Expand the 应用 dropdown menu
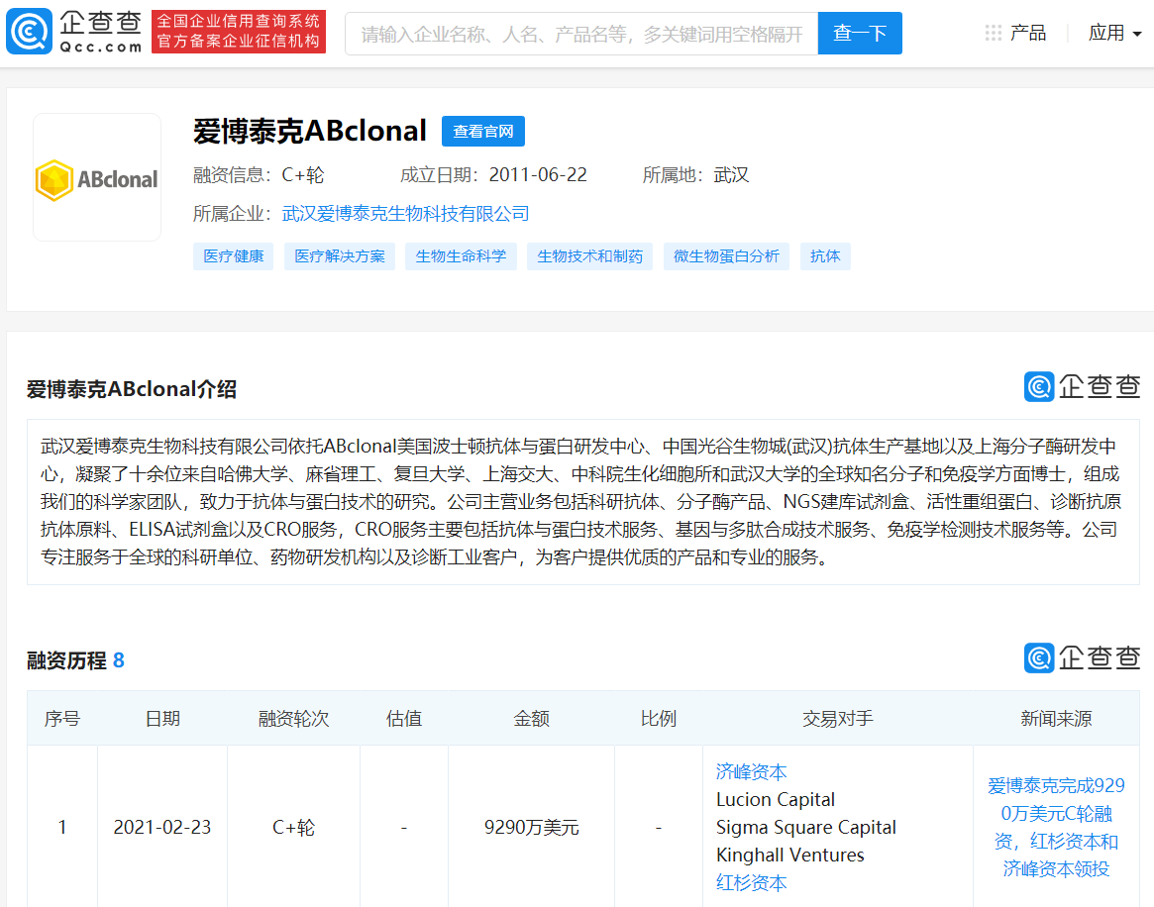 click(x=1115, y=33)
